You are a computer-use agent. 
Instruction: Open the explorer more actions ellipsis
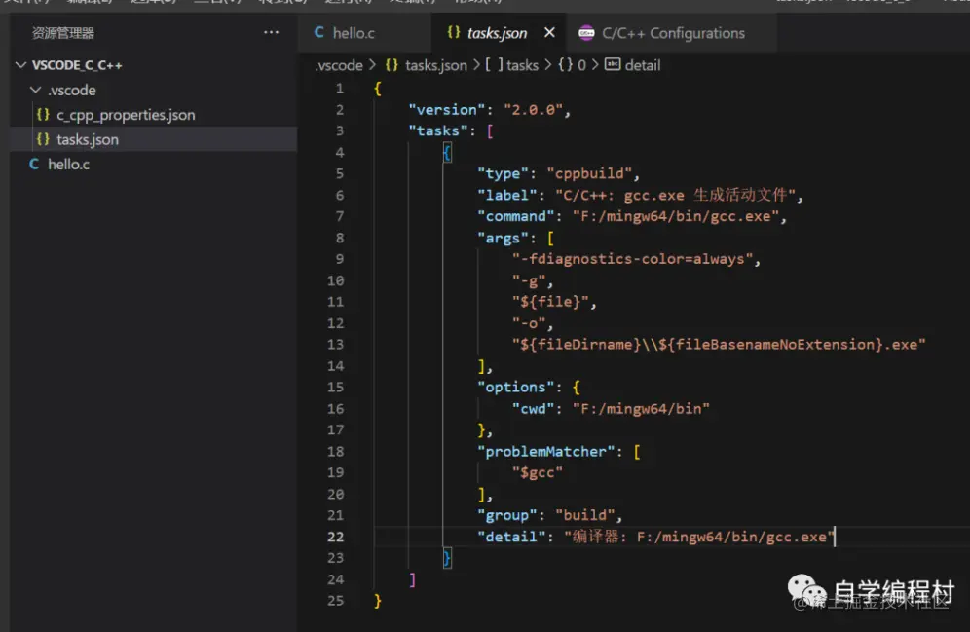click(x=271, y=33)
